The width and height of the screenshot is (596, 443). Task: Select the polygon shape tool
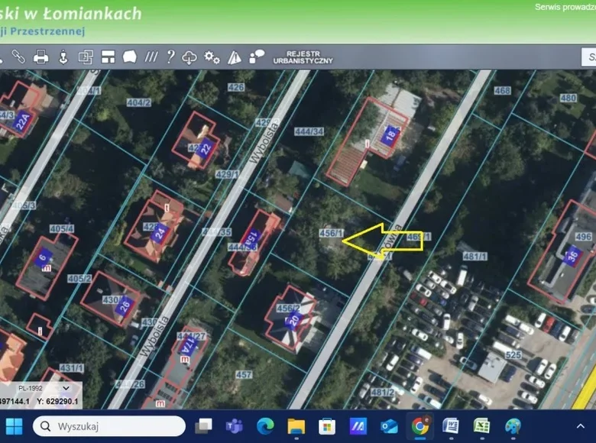point(130,57)
